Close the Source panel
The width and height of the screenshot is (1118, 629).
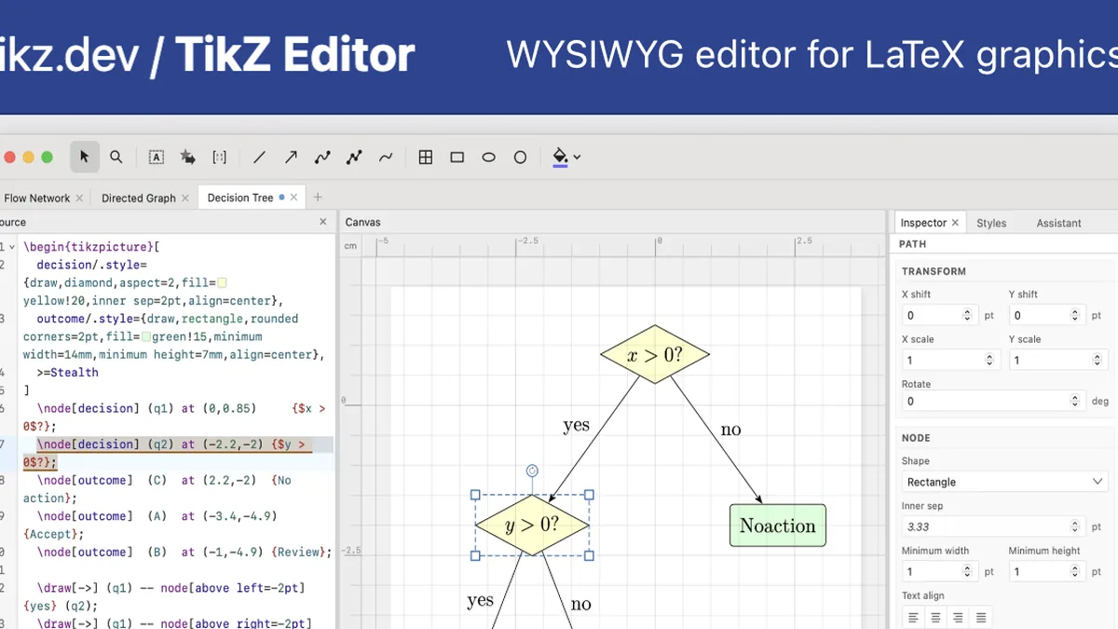pyautogui.click(x=323, y=222)
